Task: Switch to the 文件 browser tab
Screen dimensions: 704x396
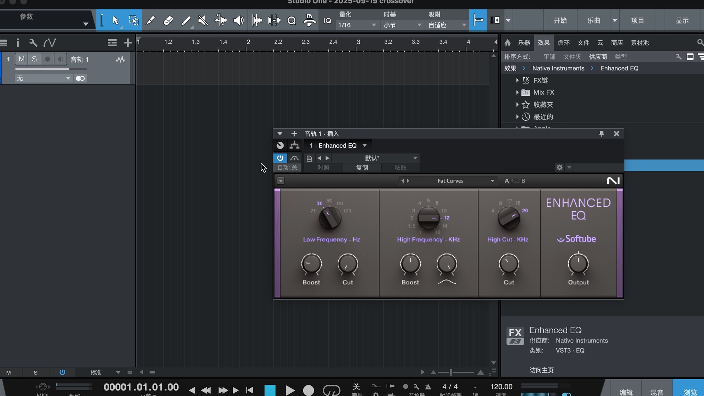Action: (583, 43)
